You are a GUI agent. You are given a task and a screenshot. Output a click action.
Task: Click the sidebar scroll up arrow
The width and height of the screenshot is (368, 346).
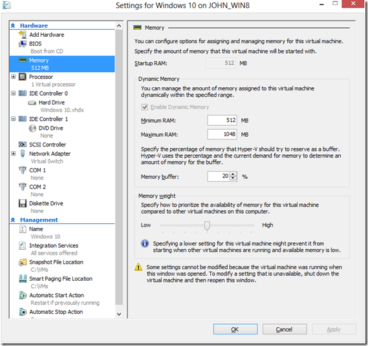tap(119, 26)
